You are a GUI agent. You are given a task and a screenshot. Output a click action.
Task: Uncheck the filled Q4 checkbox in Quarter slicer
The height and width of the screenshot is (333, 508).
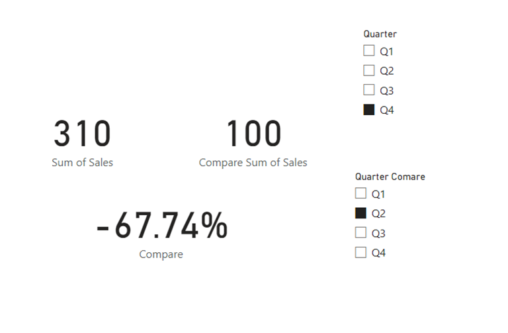[x=369, y=110]
